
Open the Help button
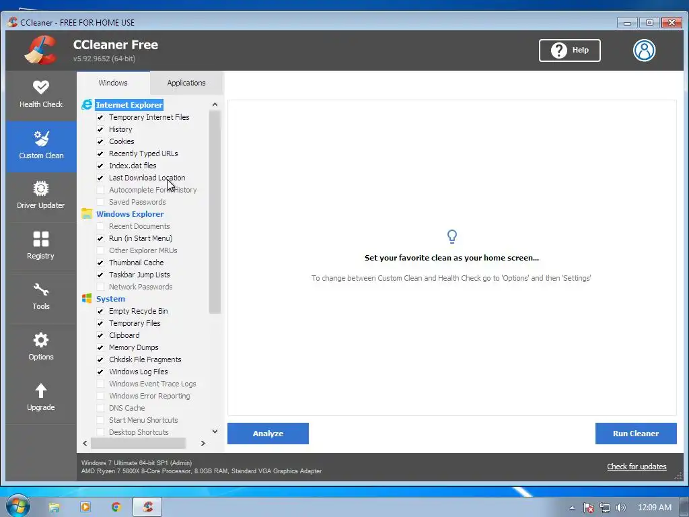point(569,50)
